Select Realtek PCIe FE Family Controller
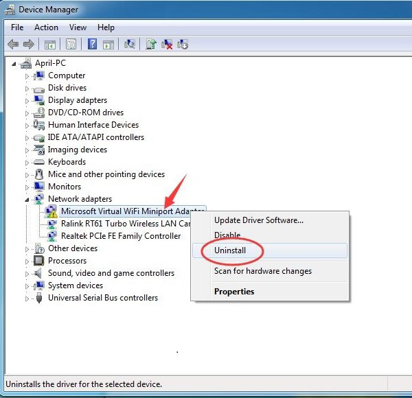The image size is (412, 398). click(x=121, y=236)
